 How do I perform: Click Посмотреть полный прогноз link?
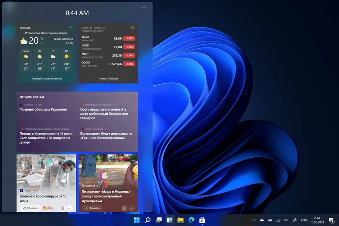click(46, 78)
